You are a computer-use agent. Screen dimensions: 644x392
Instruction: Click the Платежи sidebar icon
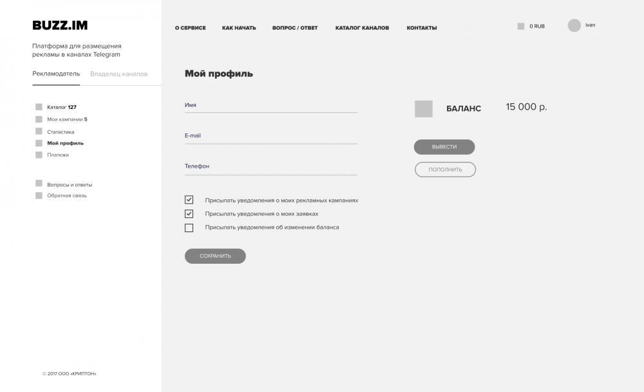[39, 155]
